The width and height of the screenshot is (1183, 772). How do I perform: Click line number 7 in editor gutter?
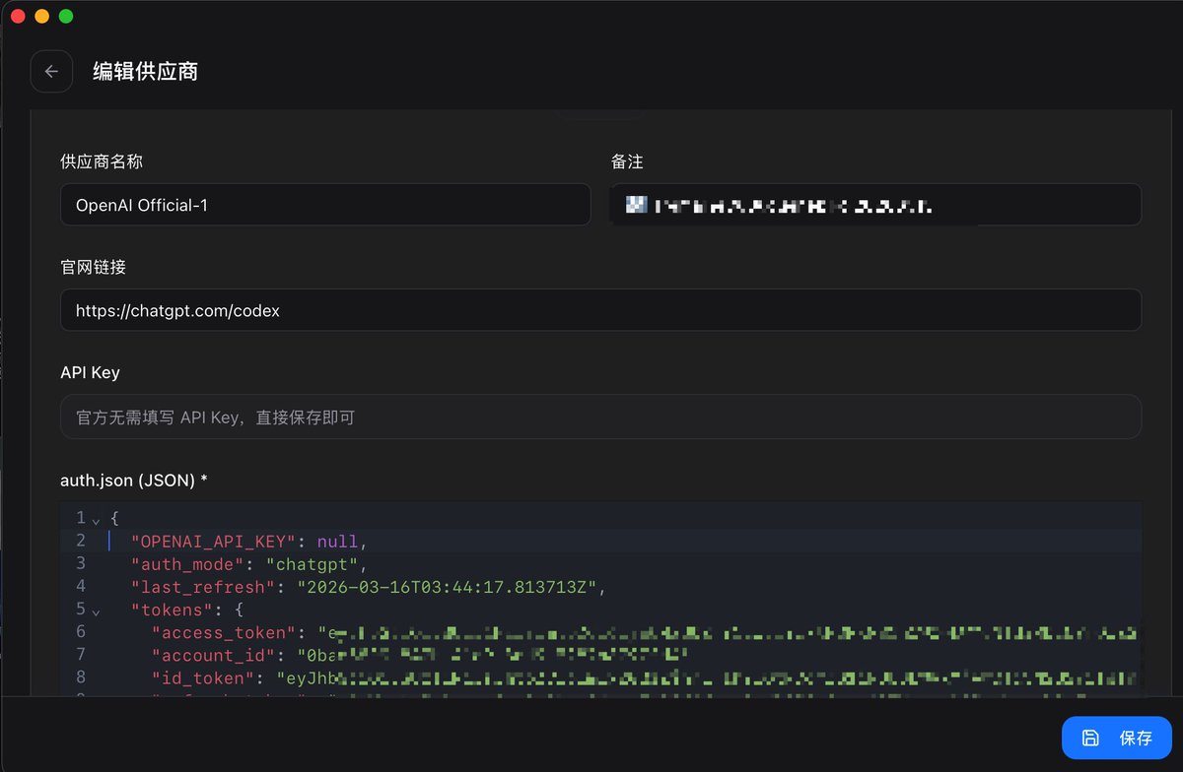(80, 654)
